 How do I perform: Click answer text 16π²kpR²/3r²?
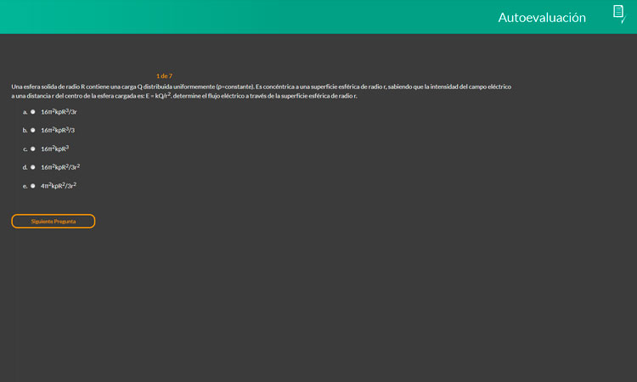tap(60, 167)
